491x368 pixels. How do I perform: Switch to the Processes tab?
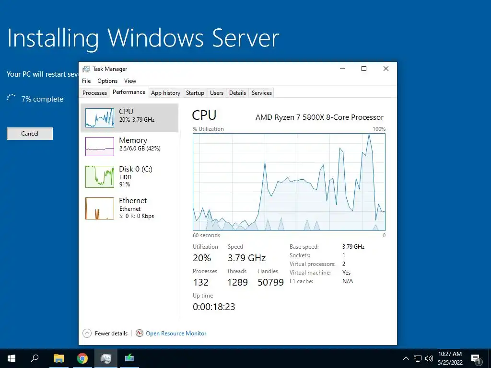coord(94,93)
